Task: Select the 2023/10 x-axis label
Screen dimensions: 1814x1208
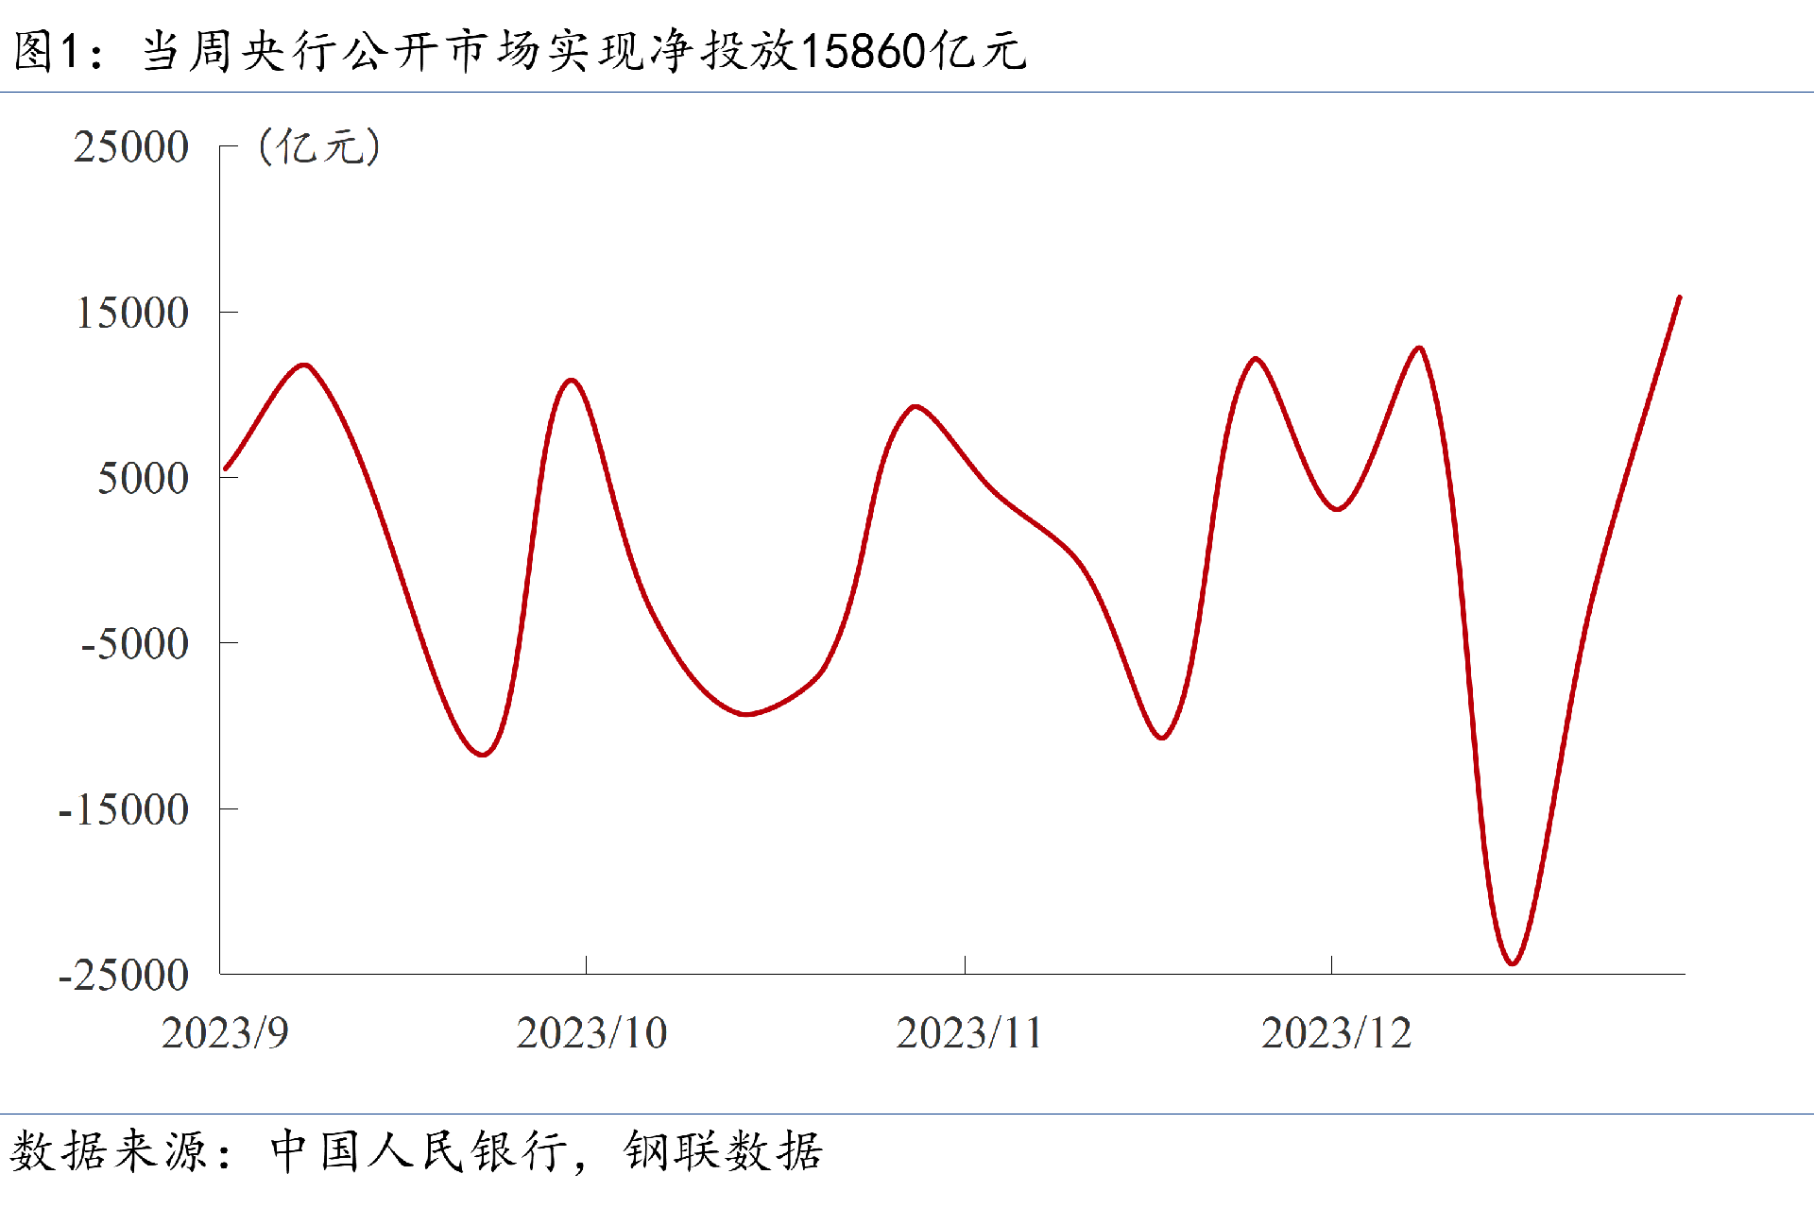Action: [591, 1033]
